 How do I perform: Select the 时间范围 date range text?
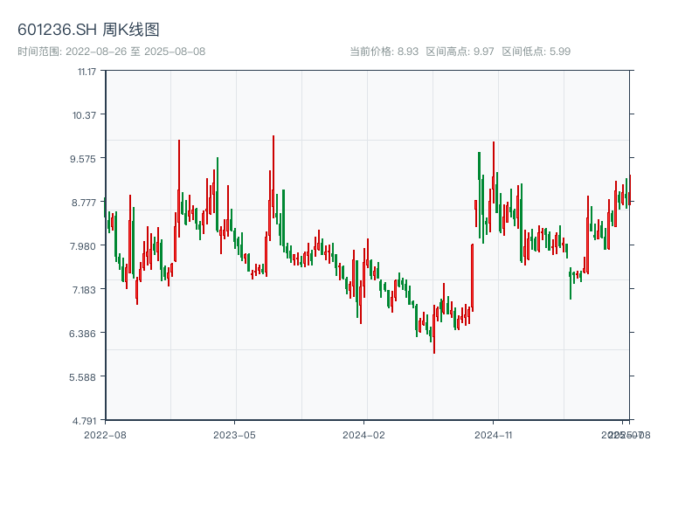pyautogui.click(x=112, y=52)
